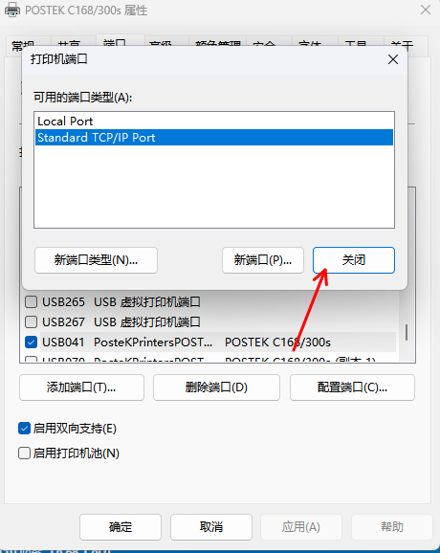Click the printer icon in the title bar

coord(12,10)
